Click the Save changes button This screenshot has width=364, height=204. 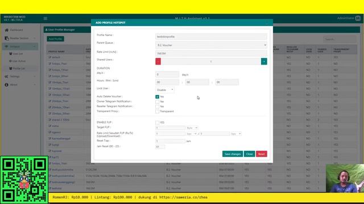[x=233, y=154]
